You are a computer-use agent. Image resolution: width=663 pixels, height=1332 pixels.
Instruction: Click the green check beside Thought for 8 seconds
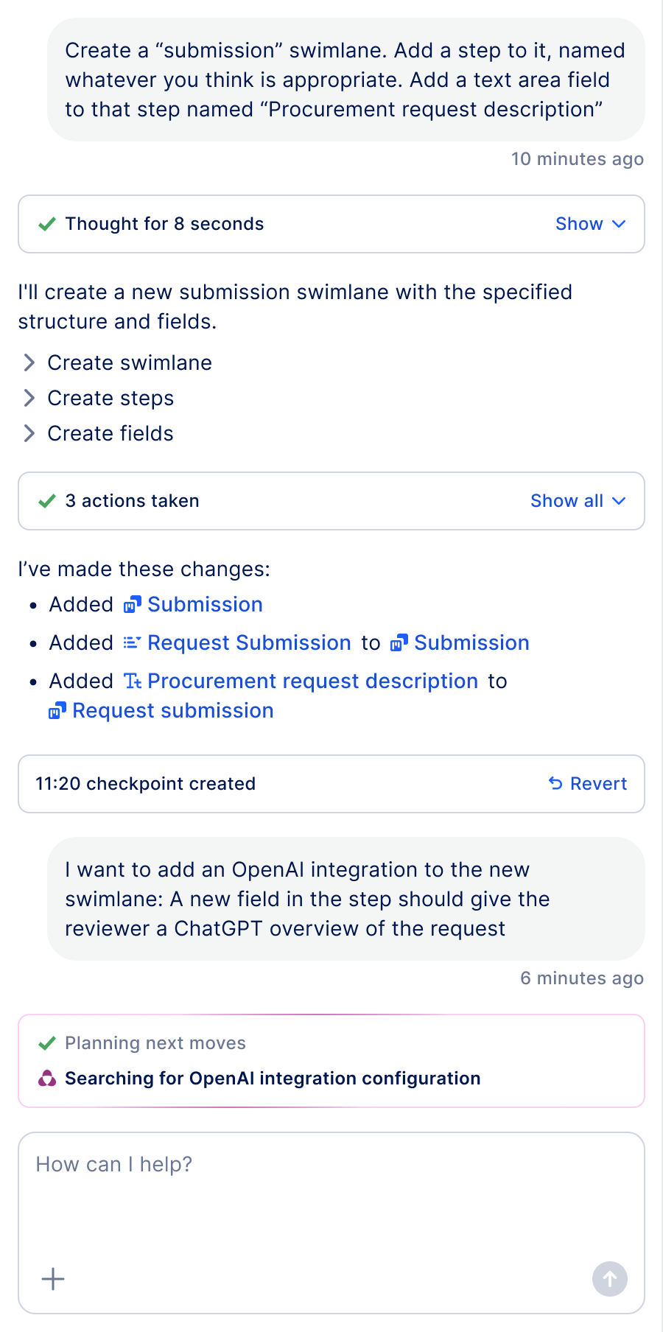tap(47, 224)
